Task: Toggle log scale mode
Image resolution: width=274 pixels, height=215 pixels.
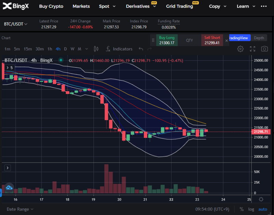Action: [251, 209]
